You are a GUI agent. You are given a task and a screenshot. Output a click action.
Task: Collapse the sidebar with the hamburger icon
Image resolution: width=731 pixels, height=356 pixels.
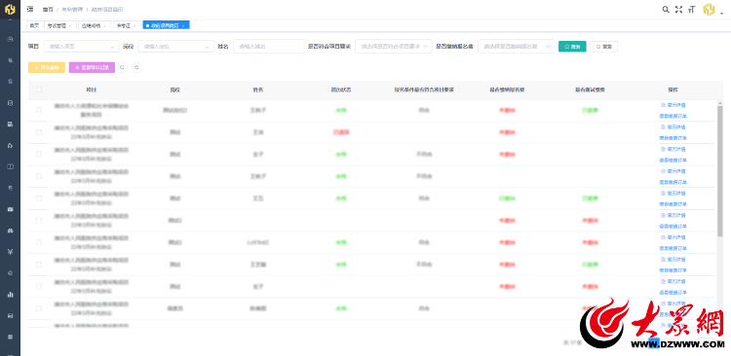(x=30, y=10)
